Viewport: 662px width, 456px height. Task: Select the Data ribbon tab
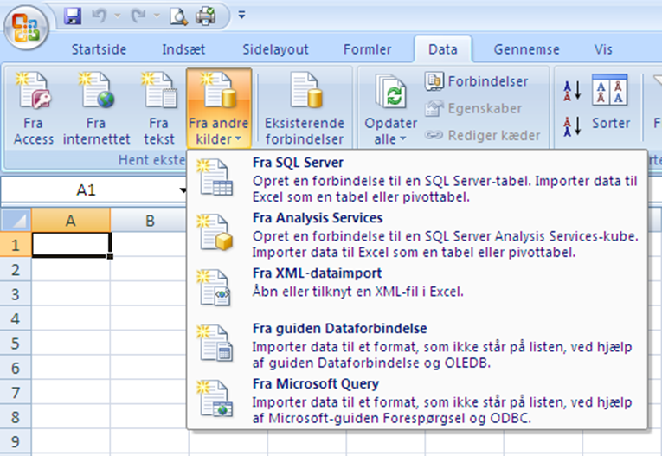[443, 49]
